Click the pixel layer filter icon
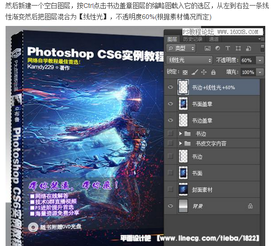Viewport: 275px width, 246px height. [x=208, y=48]
